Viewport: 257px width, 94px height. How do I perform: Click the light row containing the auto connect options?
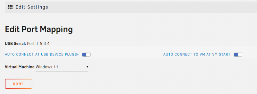coord(131,52)
